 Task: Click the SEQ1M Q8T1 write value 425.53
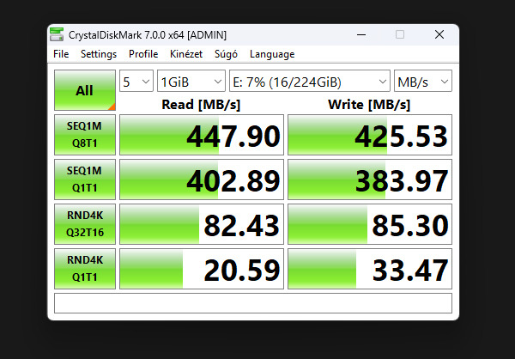tap(370, 135)
